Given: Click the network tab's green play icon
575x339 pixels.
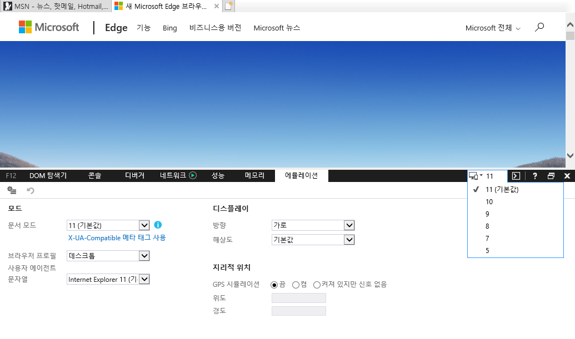Looking at the screenshot, I should click(193, 175).
